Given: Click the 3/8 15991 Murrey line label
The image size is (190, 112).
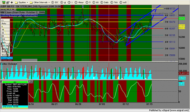Looking at the screenshot, I should click(170, 49).
